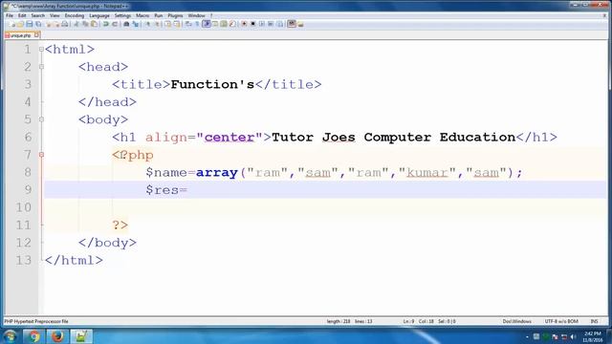Open the Windows Start menu
The height and width of the screenshot is (344, 612).
tap(10, 336)
